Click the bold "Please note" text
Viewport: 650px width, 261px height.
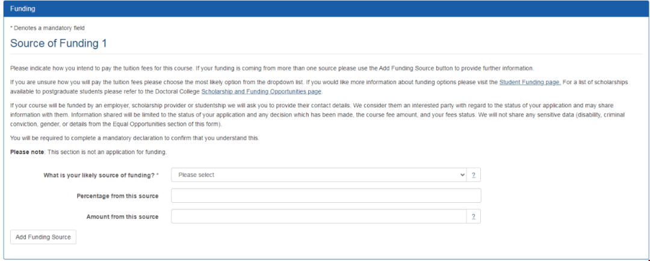(27, 152)
